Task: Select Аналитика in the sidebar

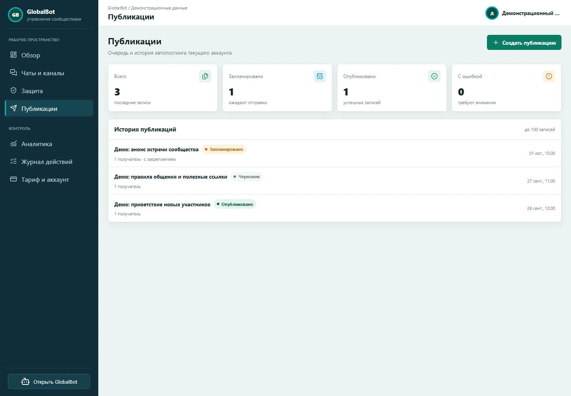Action: 49,144
